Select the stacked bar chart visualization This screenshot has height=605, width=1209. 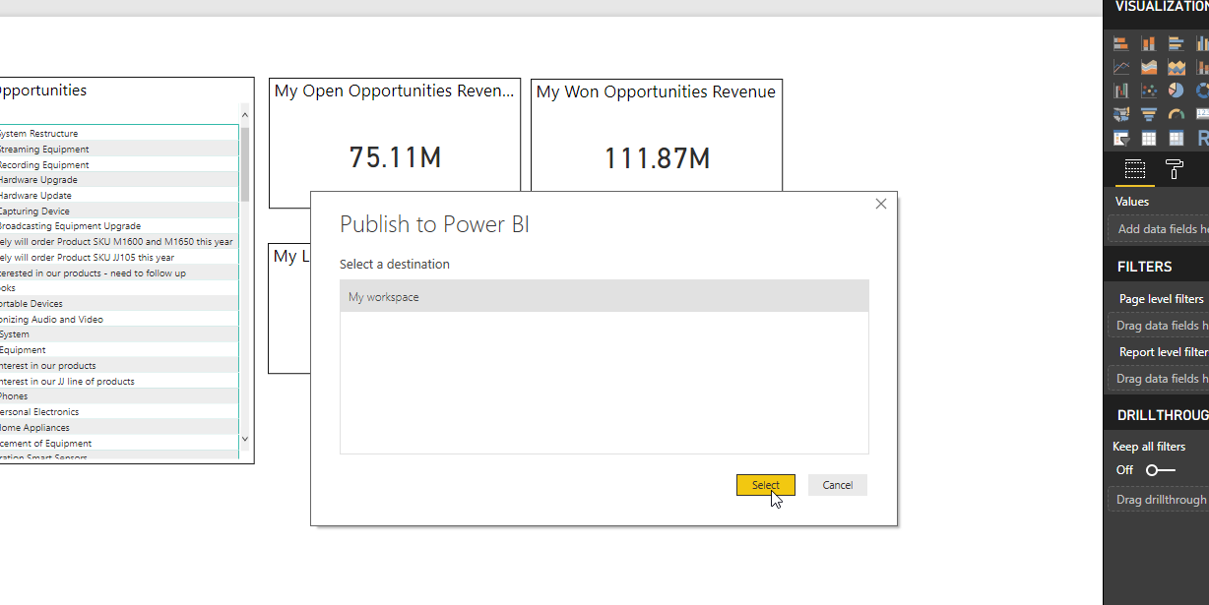coord(1121,43)
